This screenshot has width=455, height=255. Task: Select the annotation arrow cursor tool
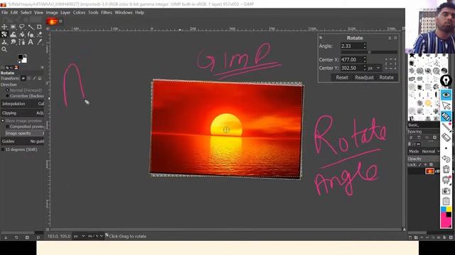pyautogui.click(x=446, y=106)
